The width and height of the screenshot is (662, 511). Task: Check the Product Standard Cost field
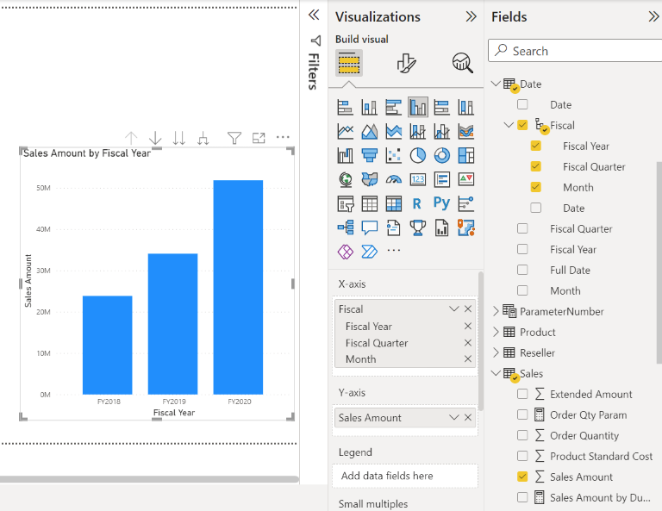click(522, 456)
